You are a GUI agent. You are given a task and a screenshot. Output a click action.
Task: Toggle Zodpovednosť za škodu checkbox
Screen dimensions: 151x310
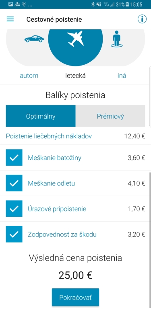[14, 234]
